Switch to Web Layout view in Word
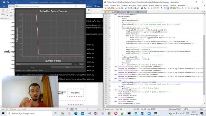The width and height of the screenshot is (206, 116). pyautogui.click(x=76, y=109)
